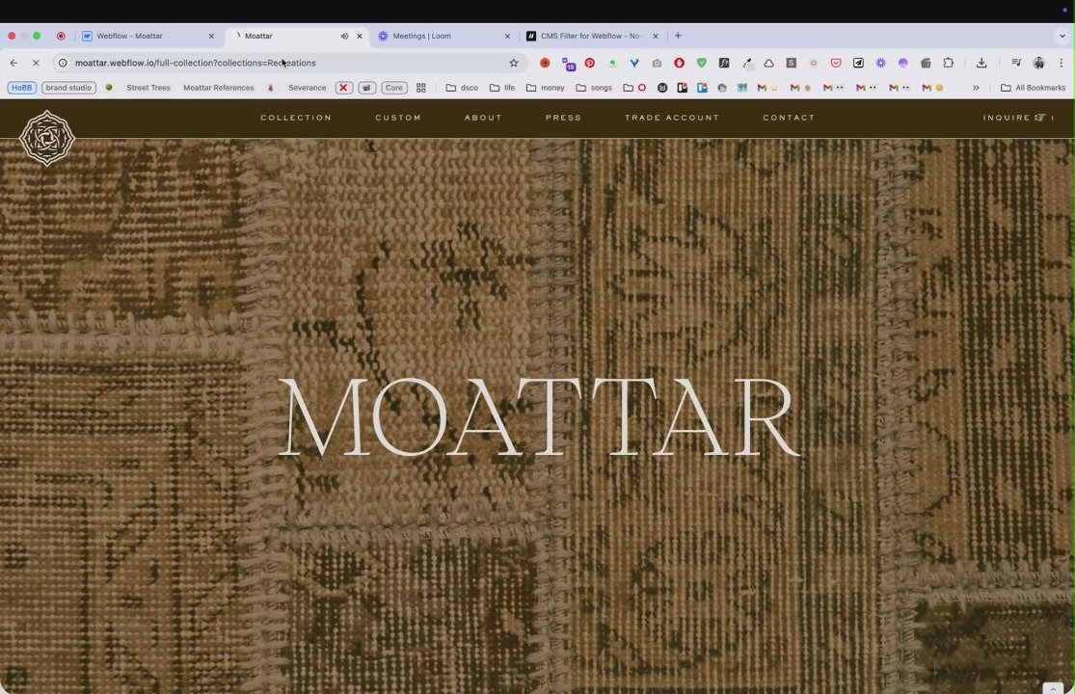This screenshot has width=1075, height=694.
Task: Click the blue V extension icon
Action: click(x=634, y=63)
